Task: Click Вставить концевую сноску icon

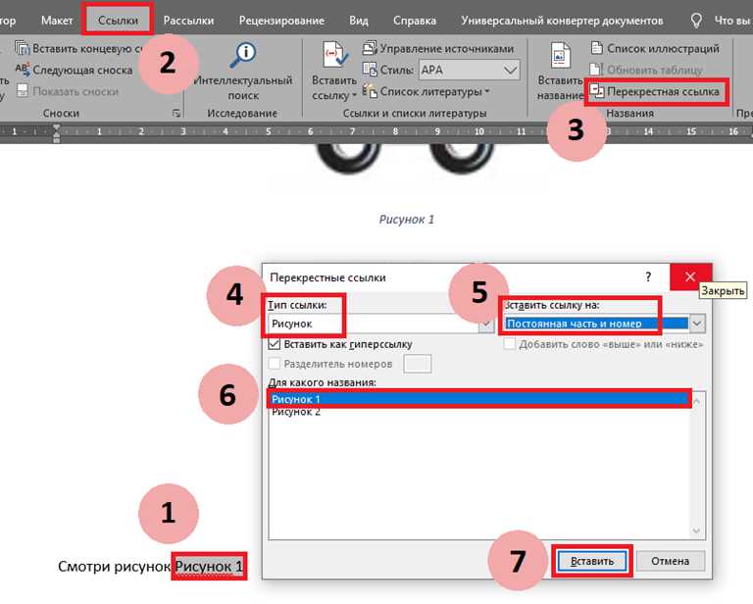Action: coord(23,48)
